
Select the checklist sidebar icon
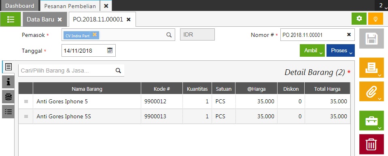point(8,111)
